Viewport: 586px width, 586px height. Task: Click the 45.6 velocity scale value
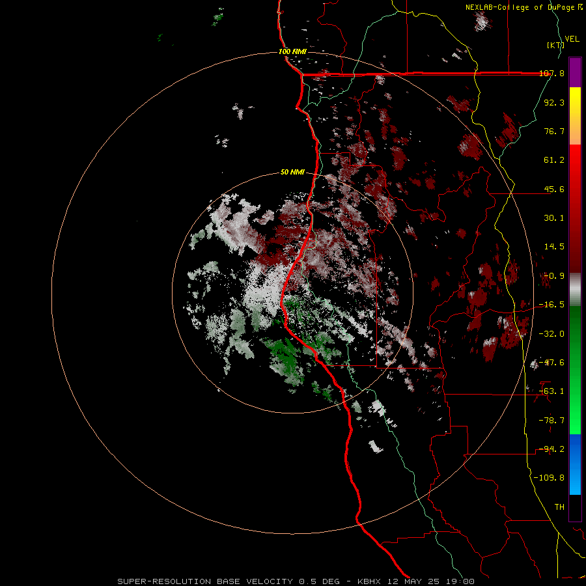[554, 189]
